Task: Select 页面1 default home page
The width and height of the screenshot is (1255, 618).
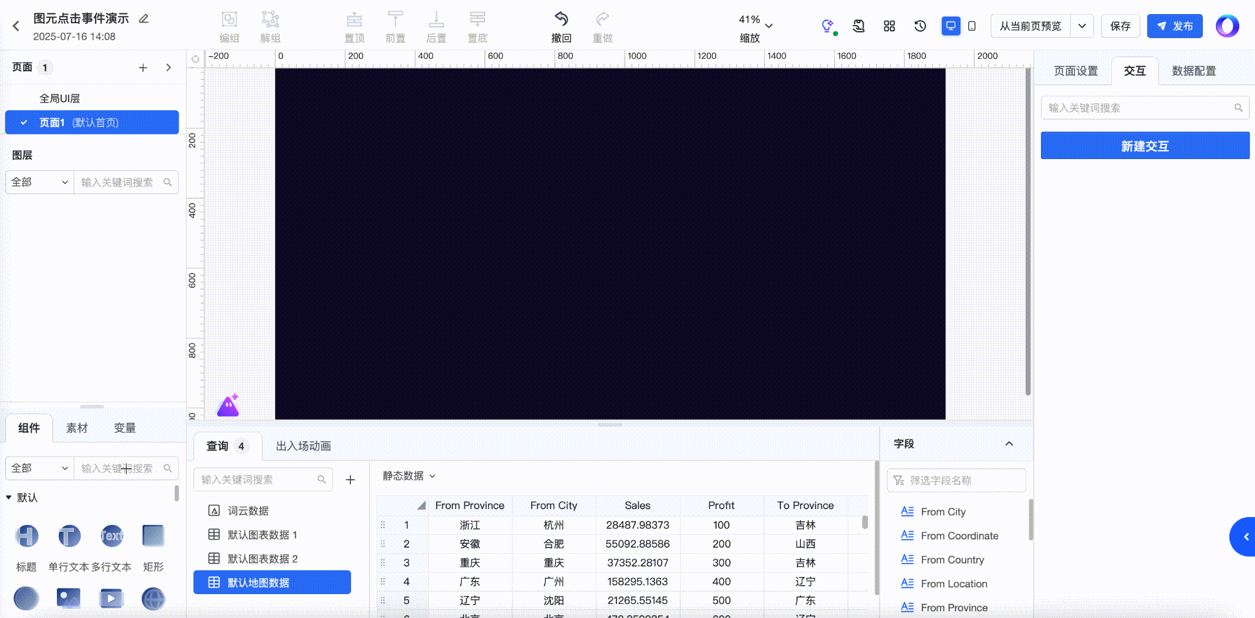Action: 92,122
